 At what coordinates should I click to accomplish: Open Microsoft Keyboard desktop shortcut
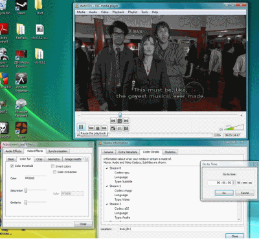[x=21, y=108]
